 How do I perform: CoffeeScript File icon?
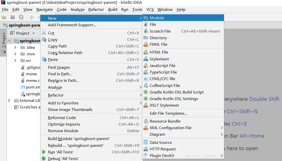pyautogui.click(x=146, y=85)
